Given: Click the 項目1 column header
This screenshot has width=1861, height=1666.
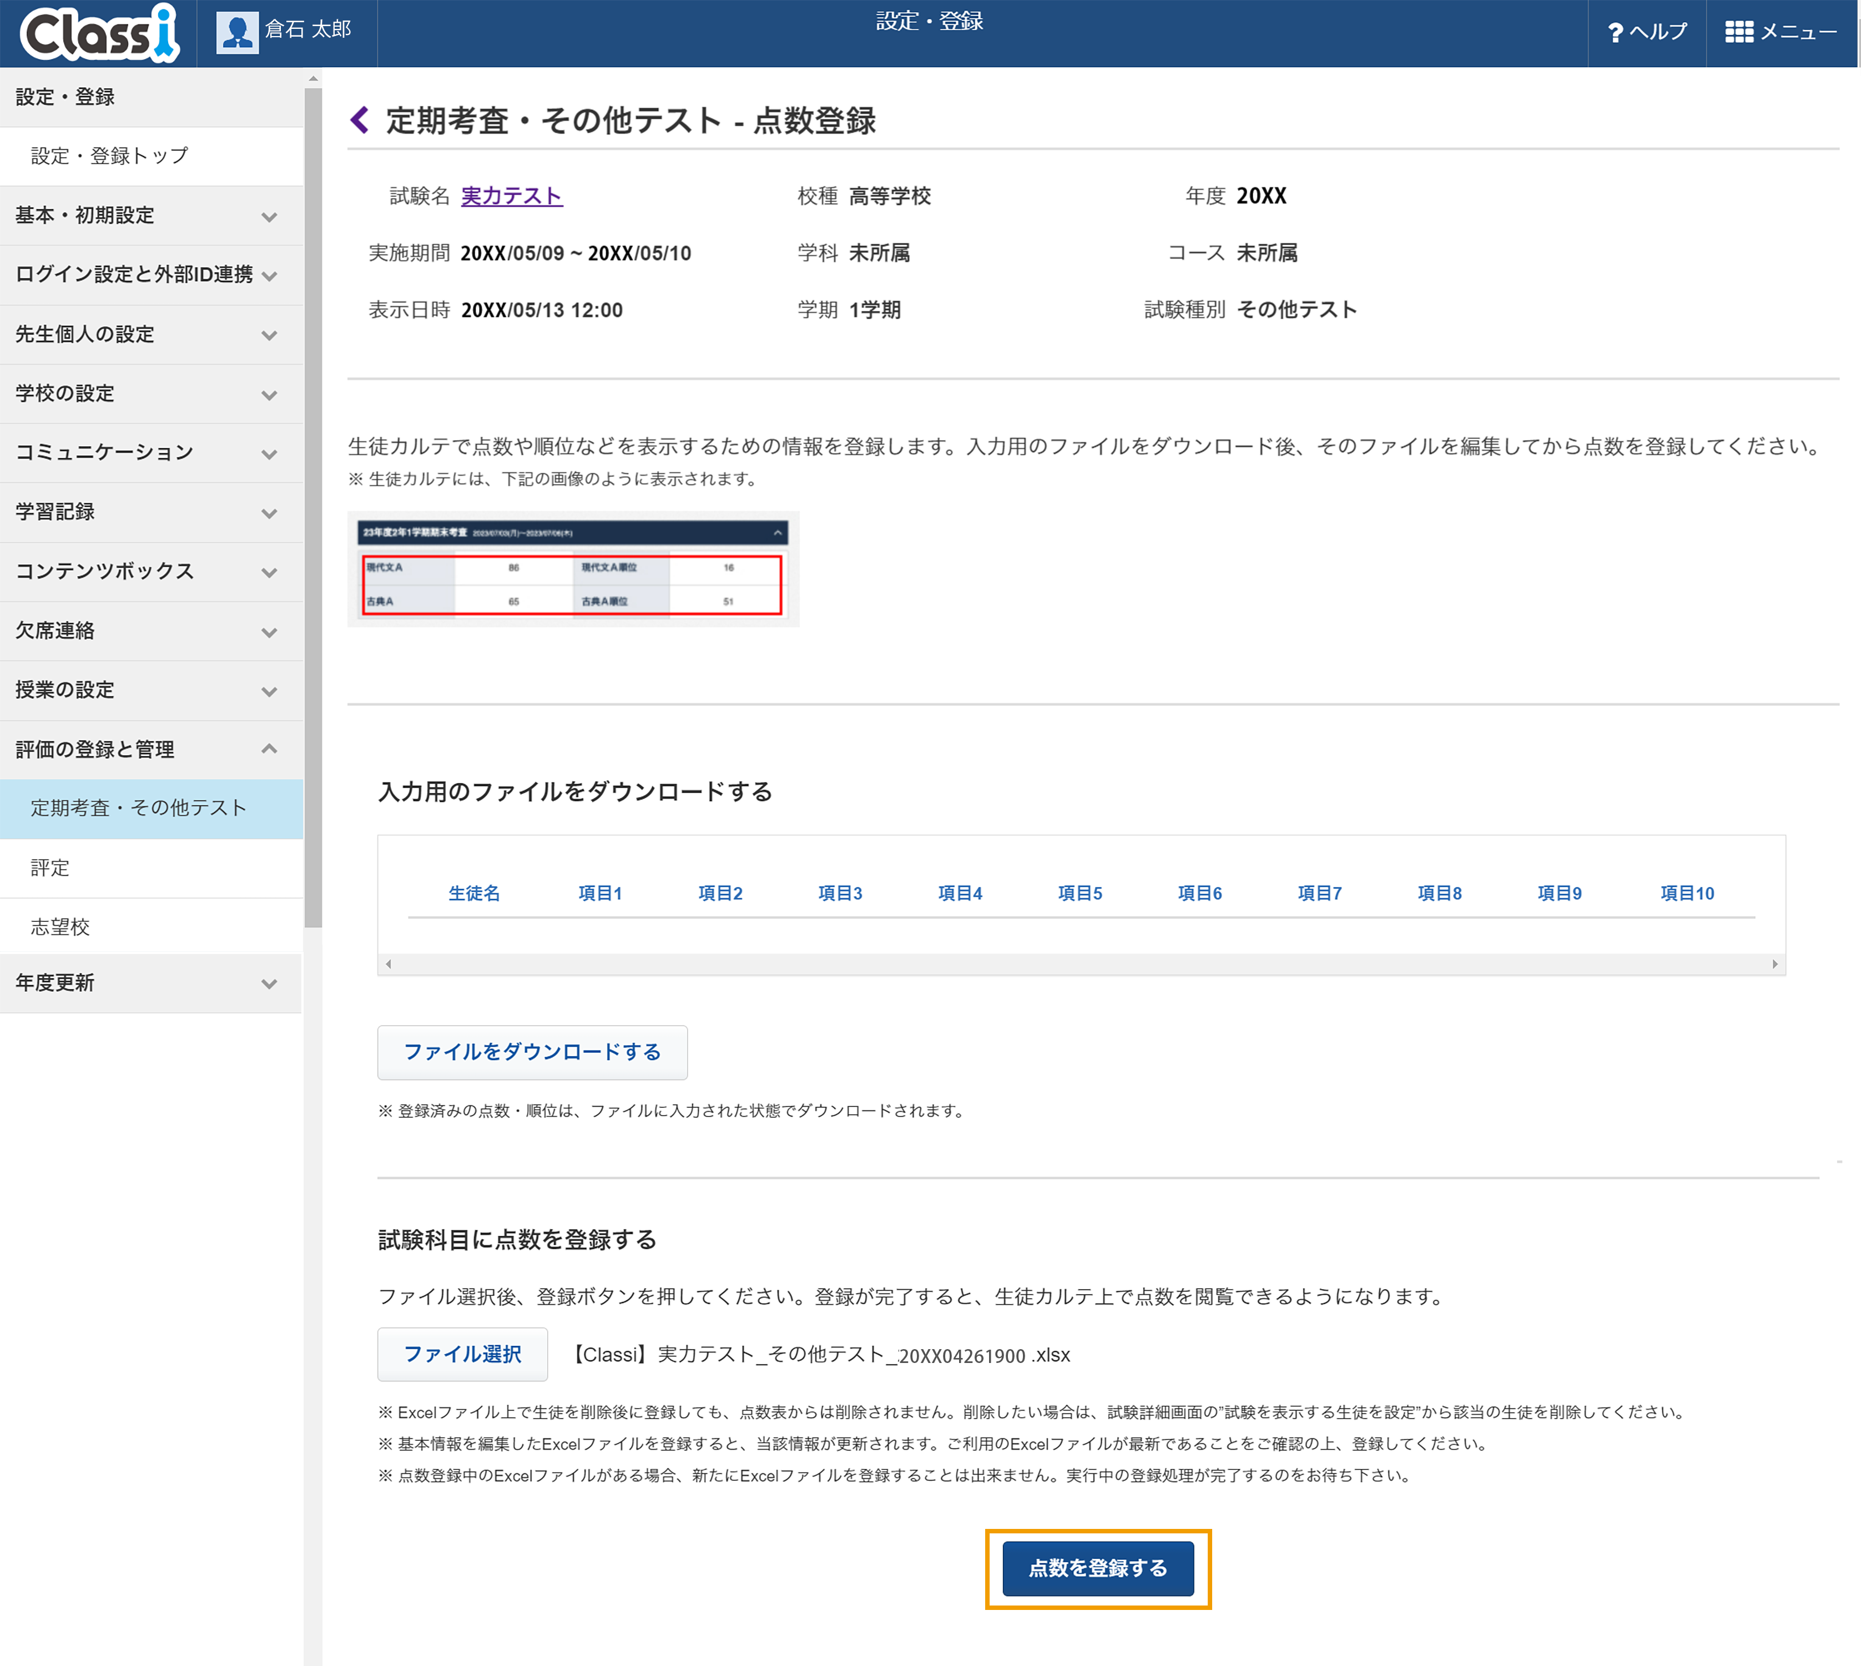Looking at the screenshot, I should (x=599, y=893).
